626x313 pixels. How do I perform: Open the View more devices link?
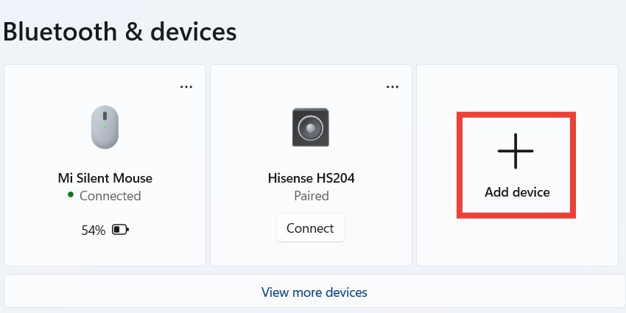[x=314, y=292]
